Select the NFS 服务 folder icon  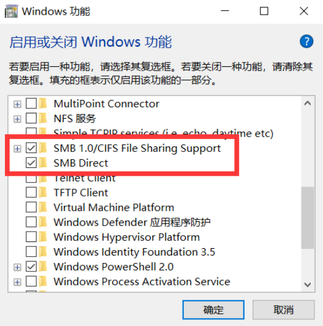point(43,118)
